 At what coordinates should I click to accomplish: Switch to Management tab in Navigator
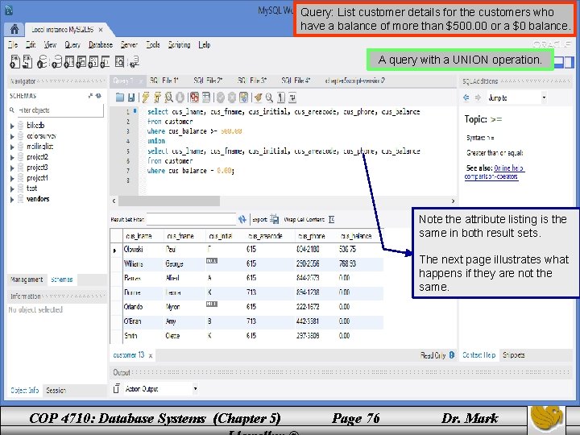coord(27,280)
